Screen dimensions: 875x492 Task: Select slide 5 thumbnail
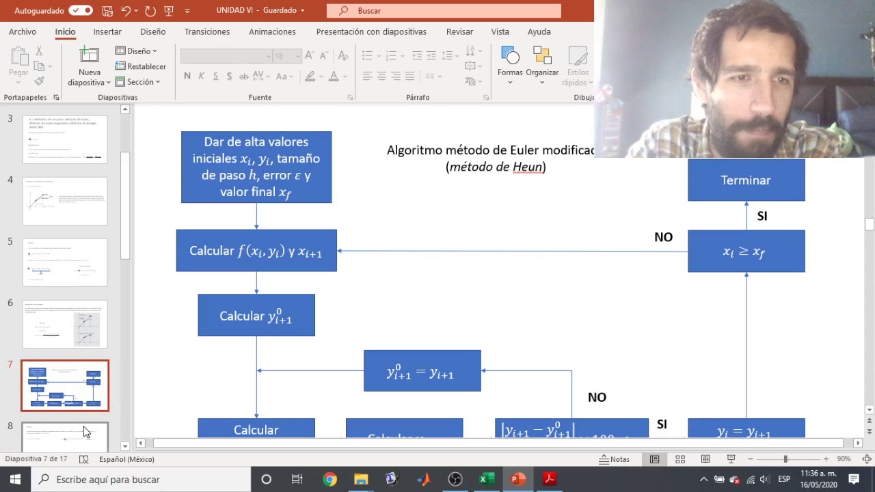click(x=65, y=262)
